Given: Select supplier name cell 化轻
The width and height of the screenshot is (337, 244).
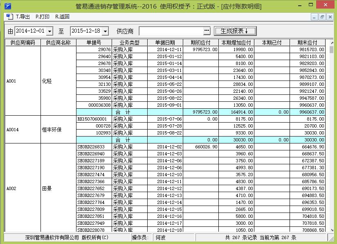Looking at the screenshot, I should [58, 81].
